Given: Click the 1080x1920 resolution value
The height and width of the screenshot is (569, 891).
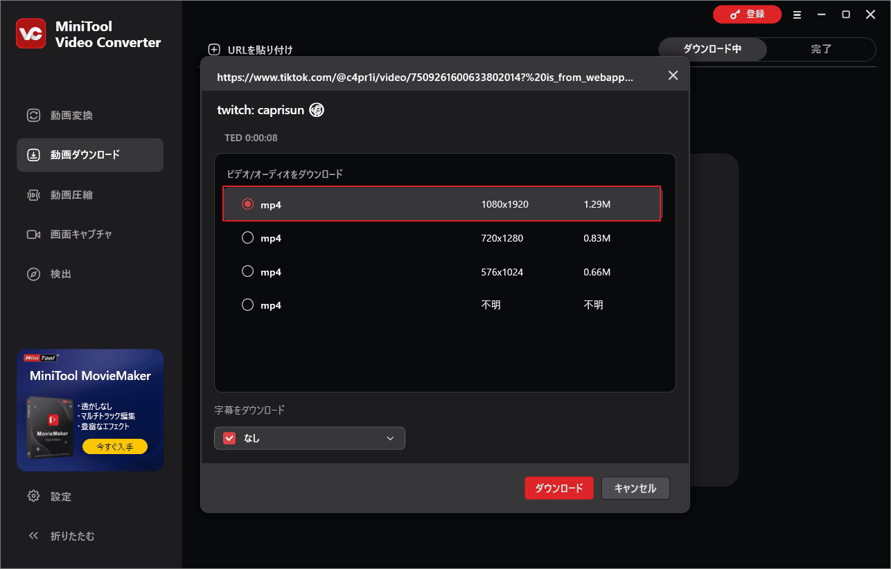Looking at the screenshot, I should pos(505,205).
